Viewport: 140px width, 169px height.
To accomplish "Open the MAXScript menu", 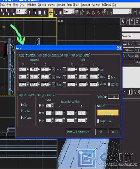I will [x=106, y=5].
